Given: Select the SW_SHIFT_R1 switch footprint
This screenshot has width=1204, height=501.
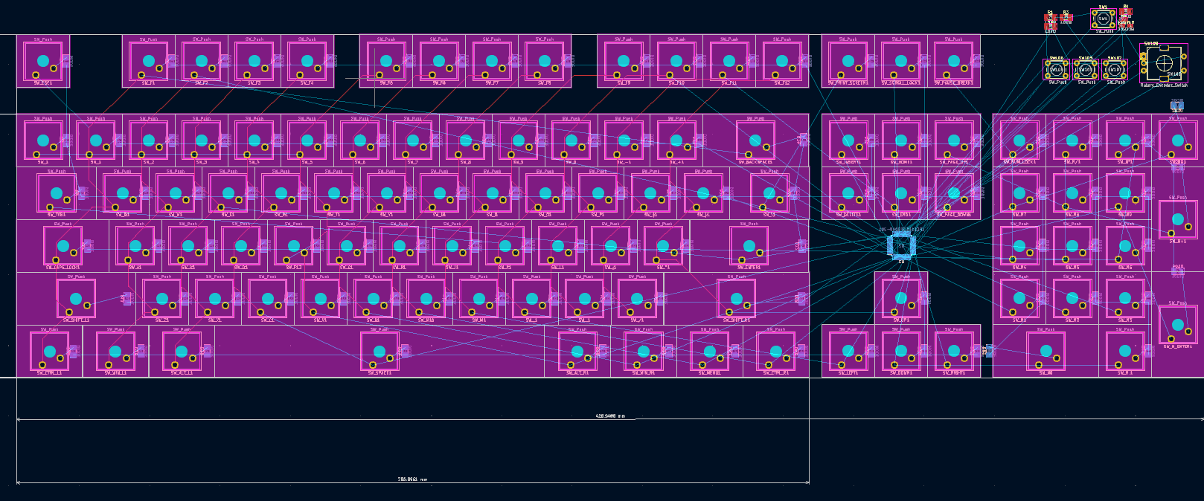Looking at the screenshot, I should click(737, 299).
